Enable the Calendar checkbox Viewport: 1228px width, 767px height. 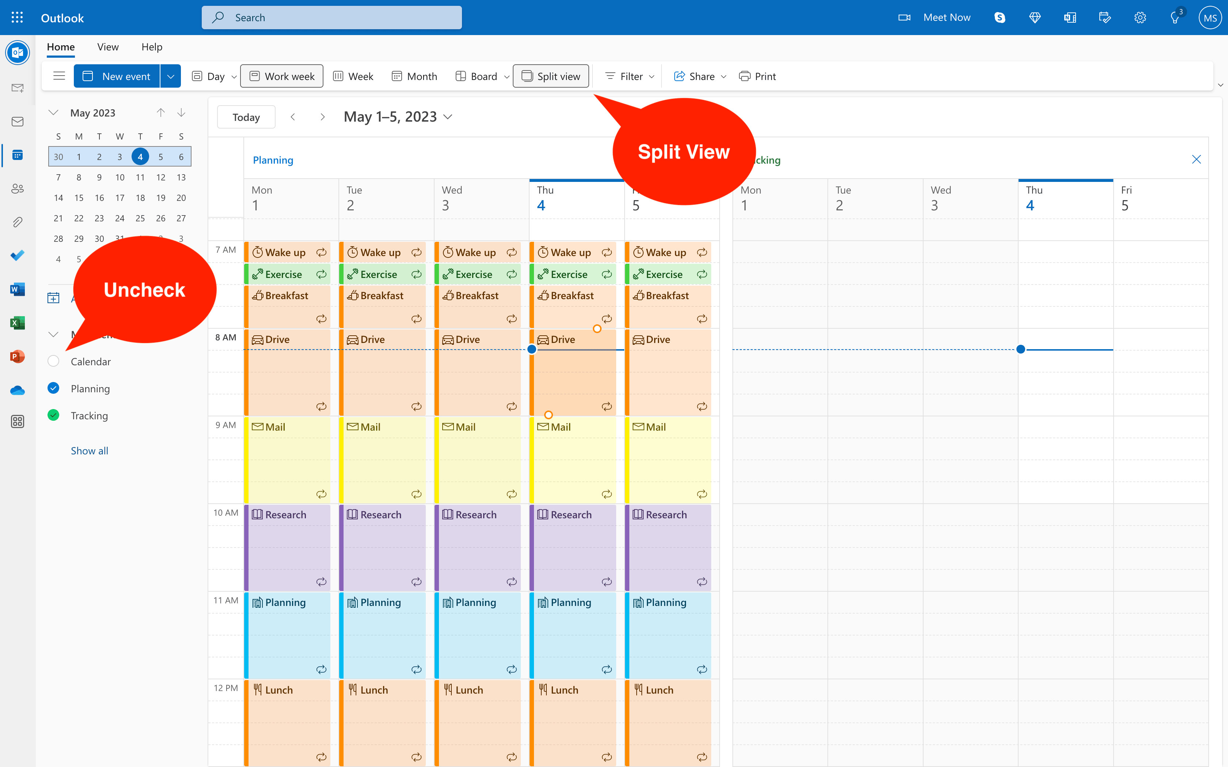coord(53,361)
